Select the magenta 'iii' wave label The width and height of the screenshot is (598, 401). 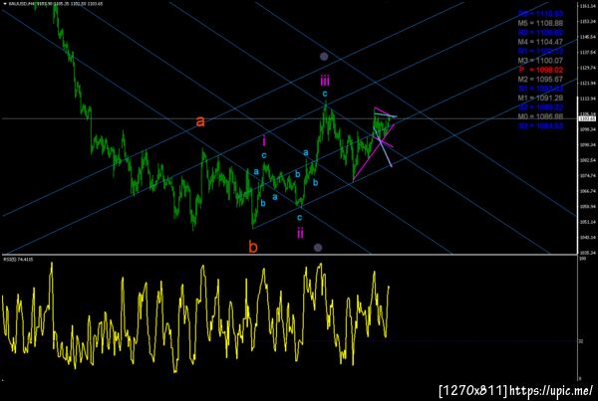(325, 81)
